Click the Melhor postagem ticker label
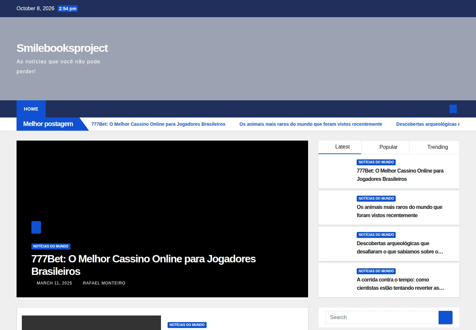Screen dimensions: 476x330 click(48, 124)
